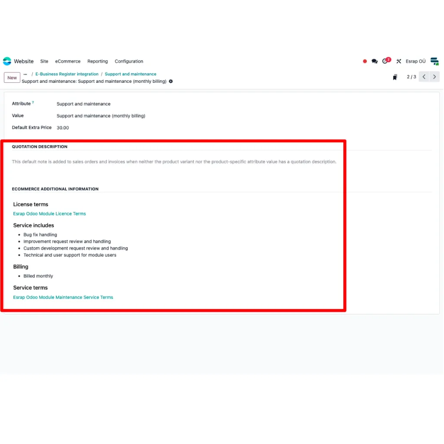Open the Site menu
Screen dimensions: 444x444
click(44, 61)
